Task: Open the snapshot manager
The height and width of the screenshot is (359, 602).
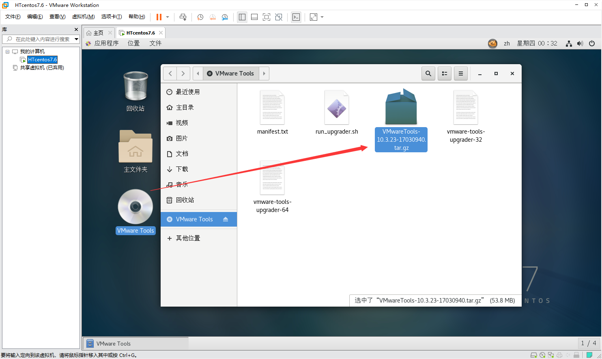Action: pyautogui.click(x=225, y=17)
